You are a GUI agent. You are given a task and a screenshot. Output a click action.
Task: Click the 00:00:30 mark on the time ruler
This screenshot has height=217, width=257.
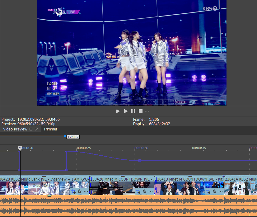[x=141, y=148]
